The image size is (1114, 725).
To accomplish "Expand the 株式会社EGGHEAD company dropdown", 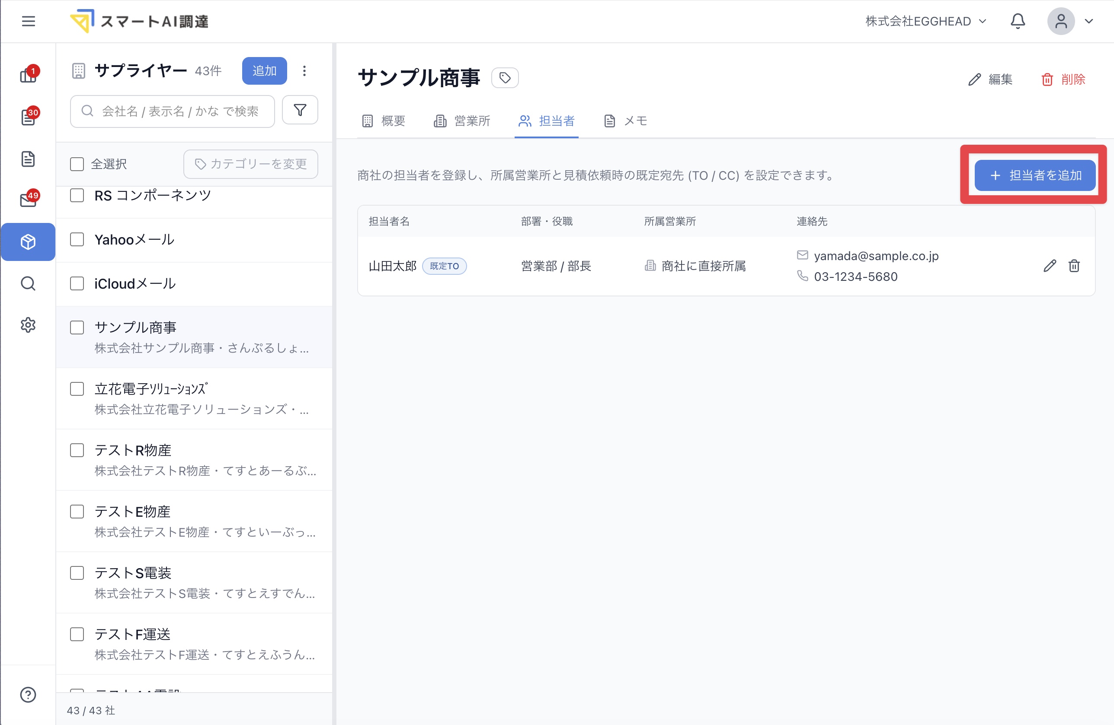I will point(926,21).
